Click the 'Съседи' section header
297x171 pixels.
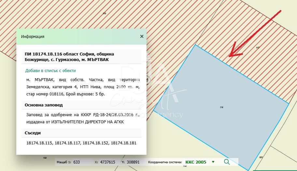tap(33, 133)
